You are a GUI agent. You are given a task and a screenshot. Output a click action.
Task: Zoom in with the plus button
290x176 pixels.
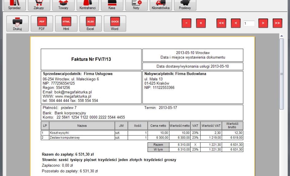click(x=201, y=23)
